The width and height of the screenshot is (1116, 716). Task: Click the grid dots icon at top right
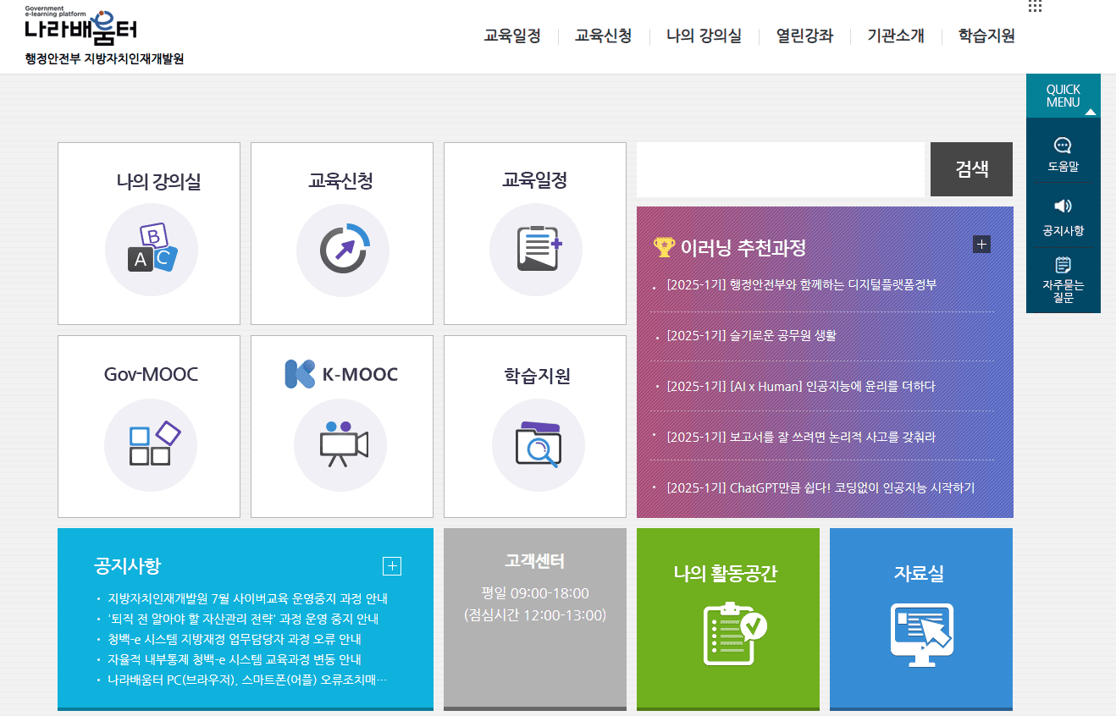point(1034,7)
